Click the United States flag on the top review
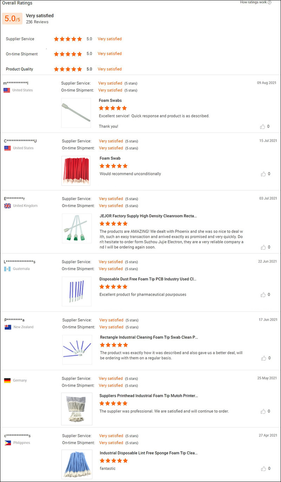Screen dimensions: 281x482 (x=6, y=90)
